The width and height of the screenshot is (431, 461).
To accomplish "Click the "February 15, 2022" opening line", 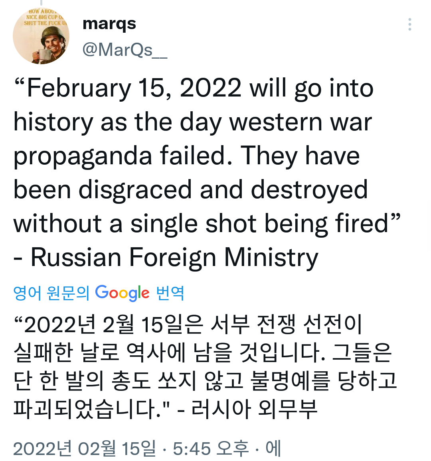I will click(x=194, y=89).
